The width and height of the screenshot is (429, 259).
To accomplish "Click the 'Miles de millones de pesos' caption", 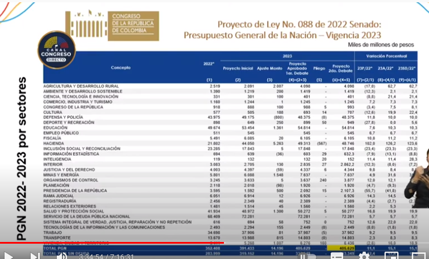I will click(x=381, y=44).
